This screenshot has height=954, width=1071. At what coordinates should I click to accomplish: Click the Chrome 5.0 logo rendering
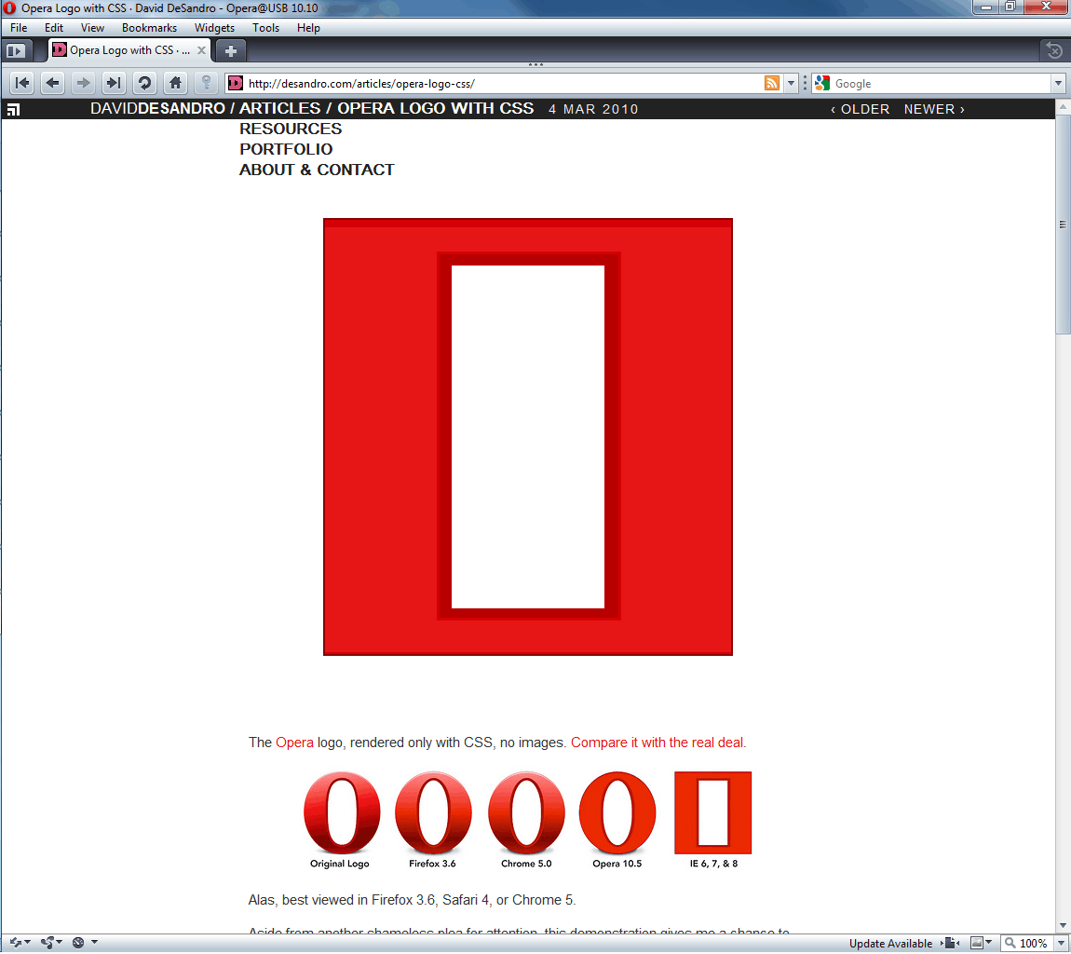coord(526,813)
